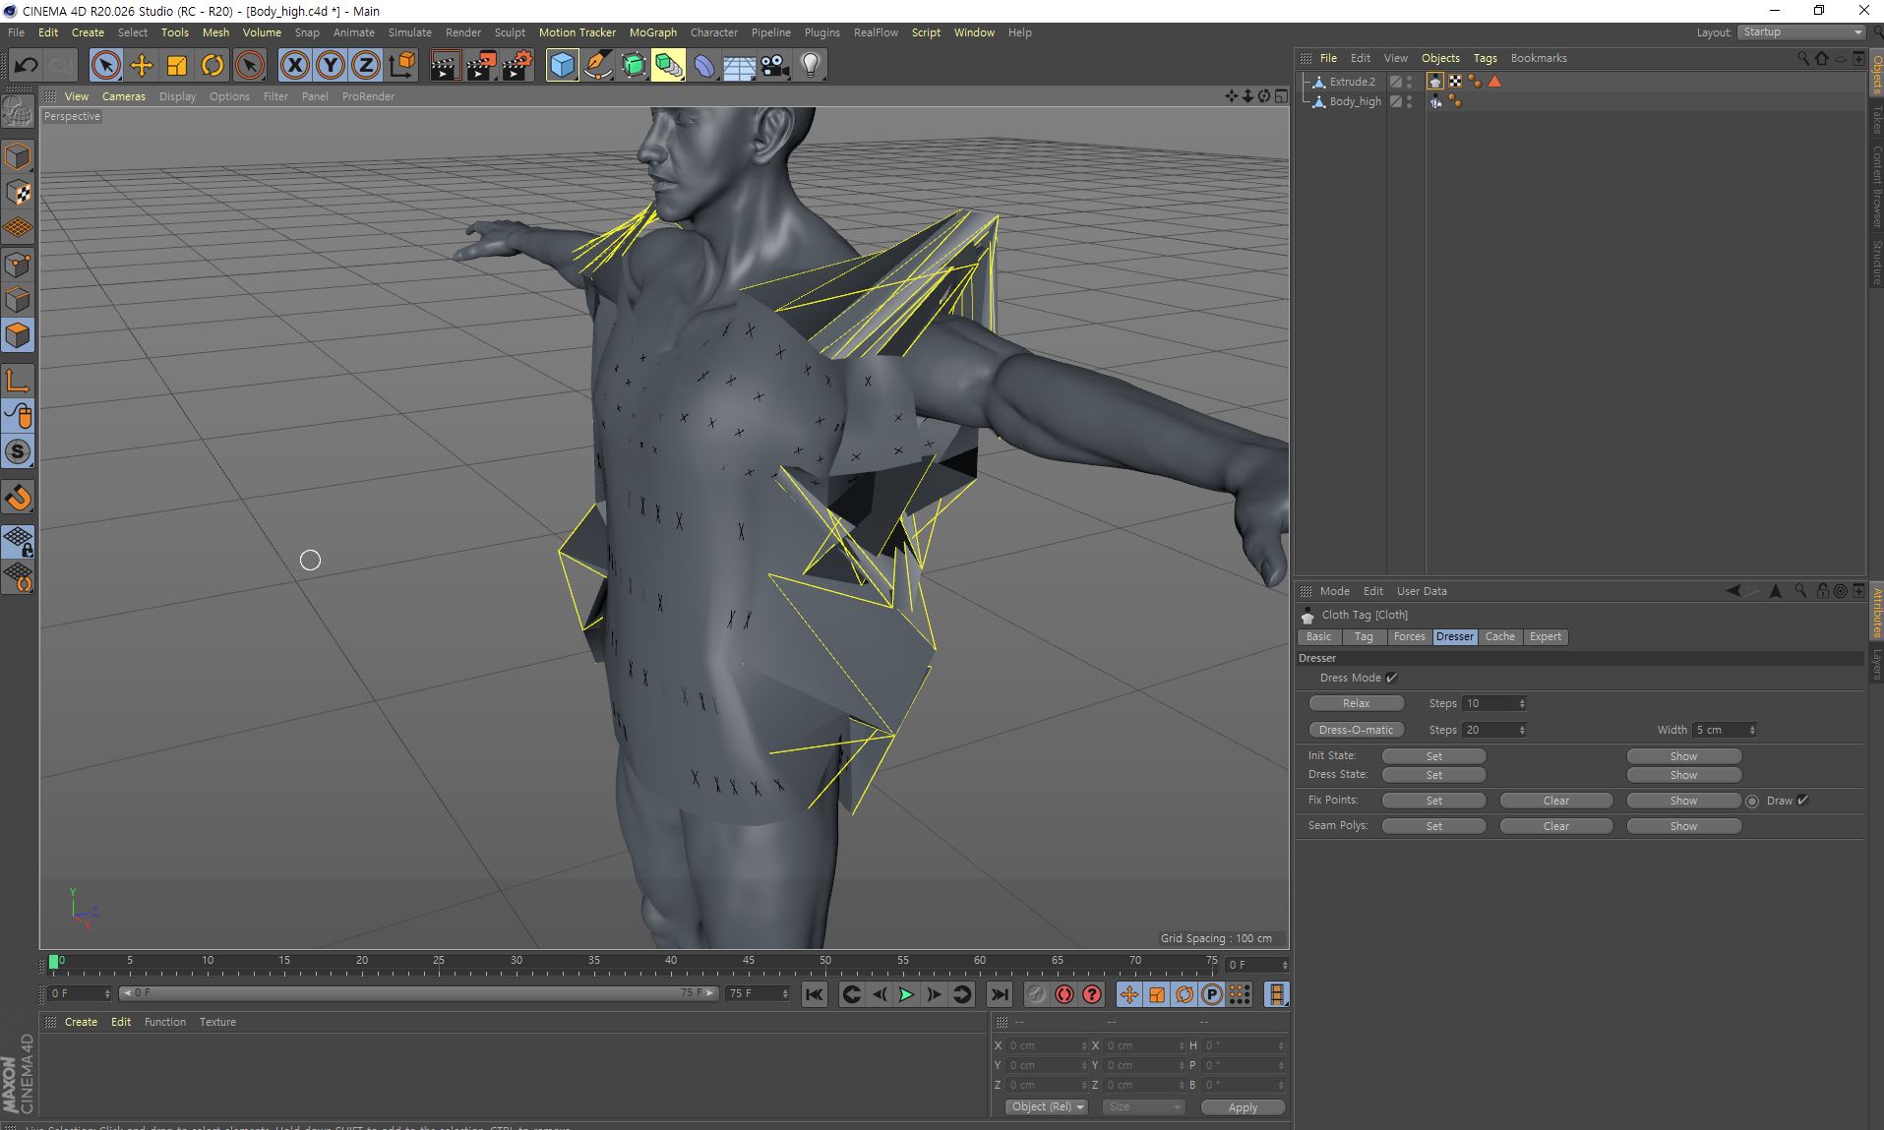Image resolution: width=1884 pixels, height=1130 pixels.
Task: Adjust Width 5 cm spinner arrows
Action: 1752,730
